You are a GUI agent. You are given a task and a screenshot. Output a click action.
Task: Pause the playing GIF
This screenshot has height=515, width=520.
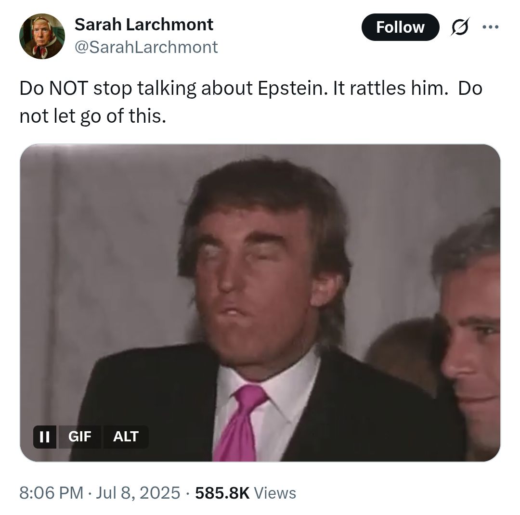point(44,437)
